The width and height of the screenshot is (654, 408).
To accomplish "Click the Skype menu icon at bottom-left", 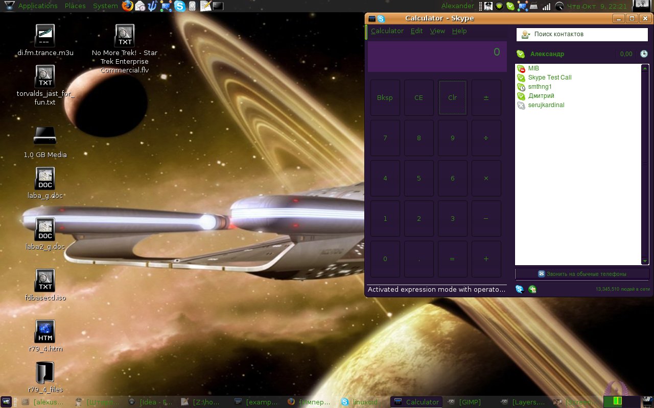I will pos(520,289).
